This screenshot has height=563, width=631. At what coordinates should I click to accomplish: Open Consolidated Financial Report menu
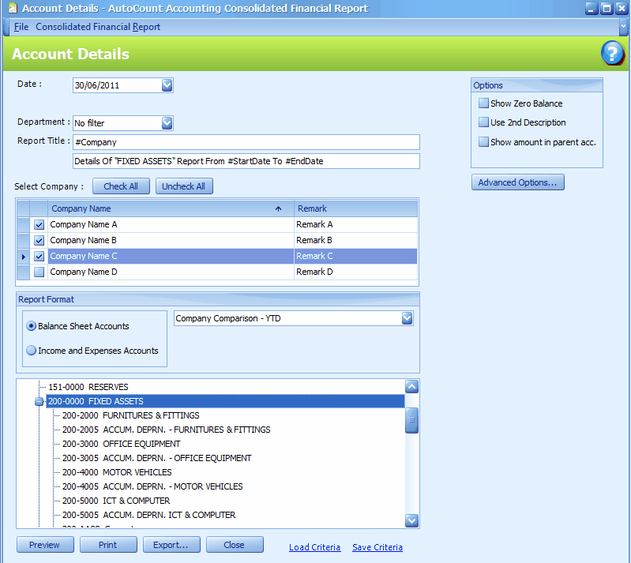tap(98, 27)
